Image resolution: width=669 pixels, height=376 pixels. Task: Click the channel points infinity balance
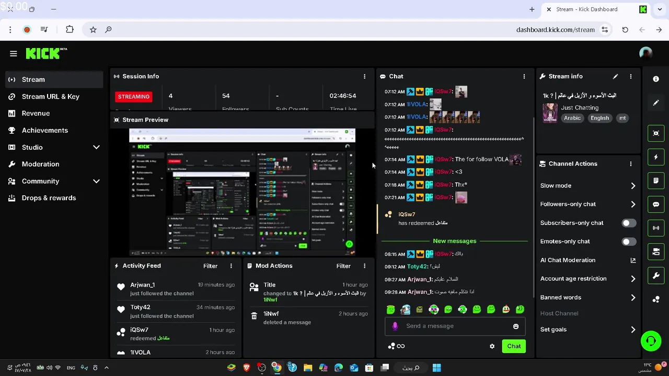(x=396, y=346)
